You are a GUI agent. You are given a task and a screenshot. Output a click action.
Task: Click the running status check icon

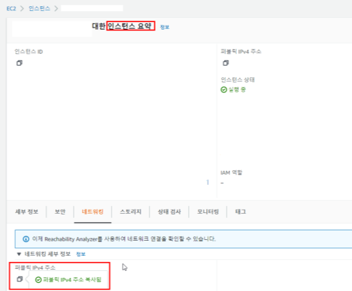coord(224,90)
